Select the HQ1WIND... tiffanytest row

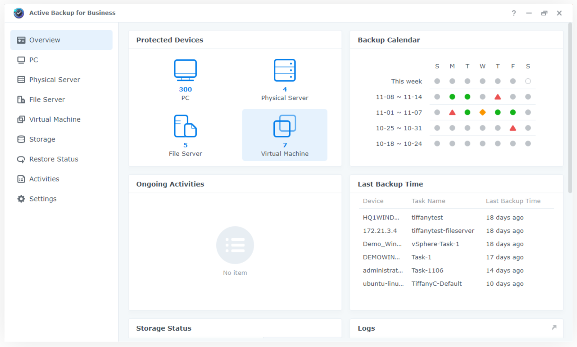(456, 218)
